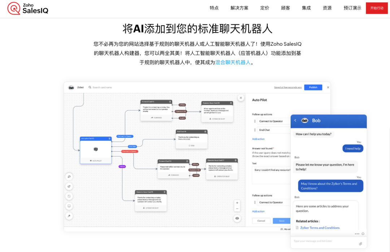Delete Forward Card 13 using its trash icon
The height and width of the screenshot is (252, 390).
170,102
